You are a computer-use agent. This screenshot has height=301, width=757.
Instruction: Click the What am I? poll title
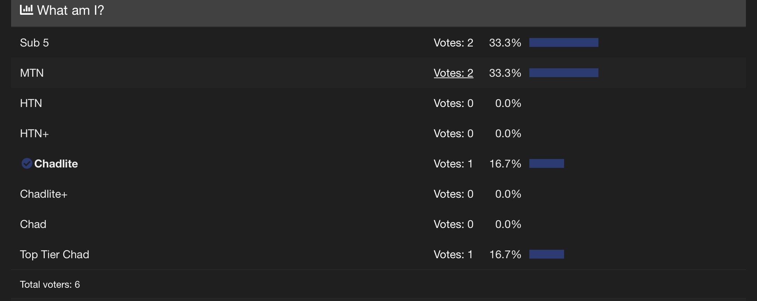(71, 10)
